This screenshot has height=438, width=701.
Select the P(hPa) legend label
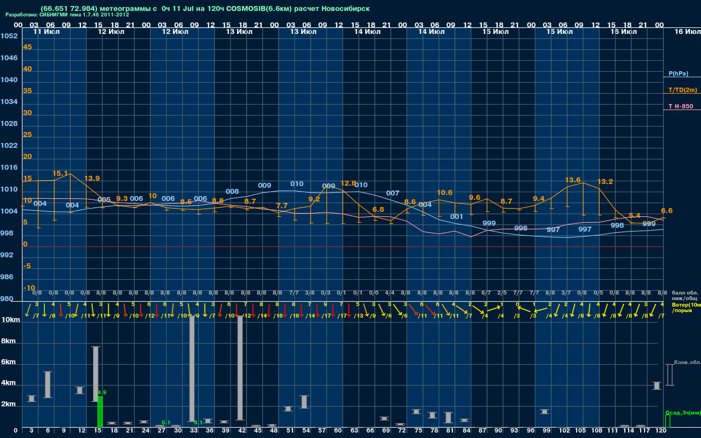tap(679, 73)
